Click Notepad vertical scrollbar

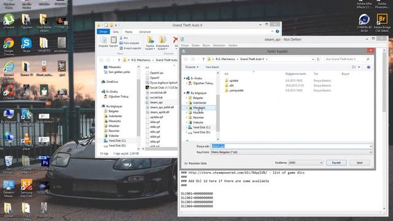(384, 129)
